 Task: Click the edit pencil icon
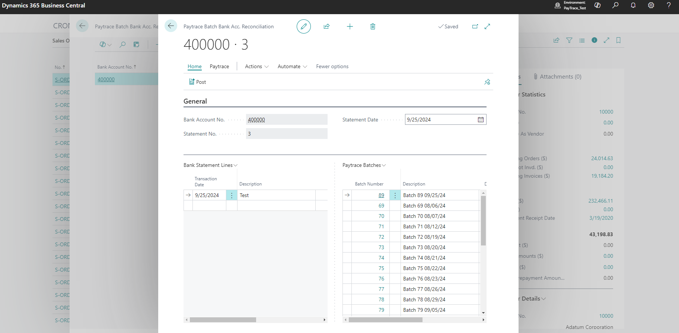[304, 26]
